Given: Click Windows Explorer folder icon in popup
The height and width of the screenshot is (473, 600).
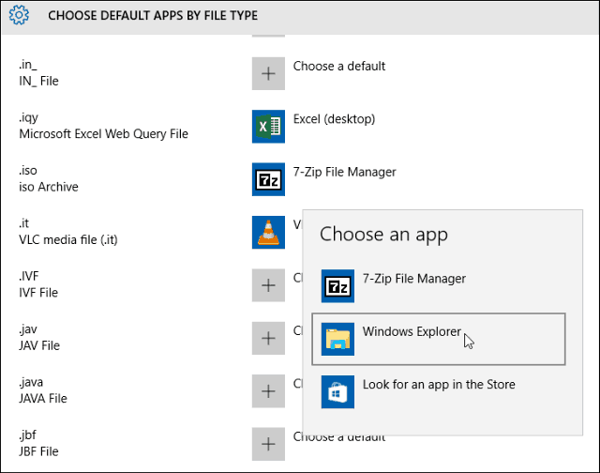Looking at the screenshot, I should pyautogui.click(x=337, y=339).
